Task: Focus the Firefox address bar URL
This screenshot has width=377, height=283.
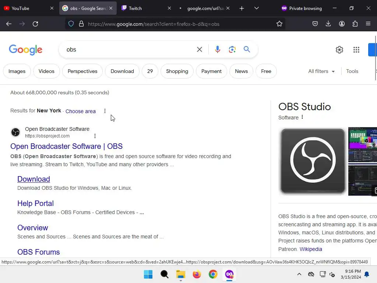Action: [178, 24]
